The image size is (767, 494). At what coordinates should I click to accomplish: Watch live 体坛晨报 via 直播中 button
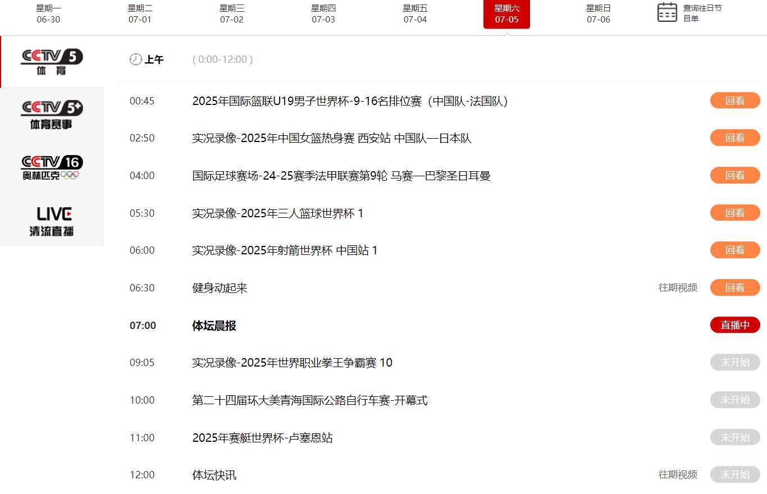734,325
